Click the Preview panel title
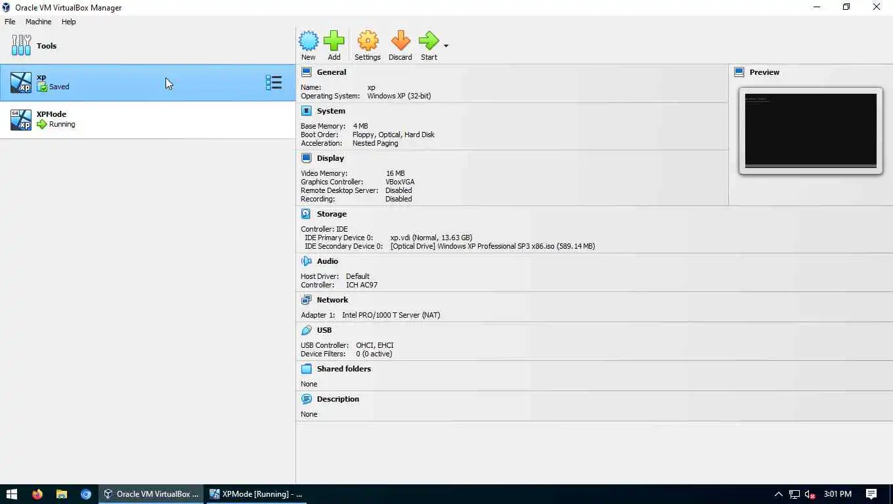The height and width of the screenshot is (504, 893). (x=764, y=72)
